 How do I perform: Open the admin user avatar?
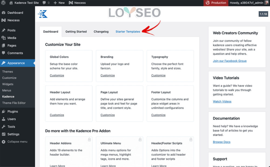coord(266,3)
